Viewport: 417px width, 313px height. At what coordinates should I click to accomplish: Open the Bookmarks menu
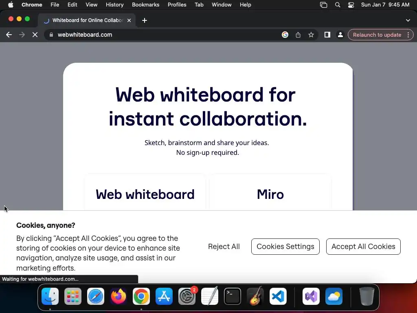point(145,4)
